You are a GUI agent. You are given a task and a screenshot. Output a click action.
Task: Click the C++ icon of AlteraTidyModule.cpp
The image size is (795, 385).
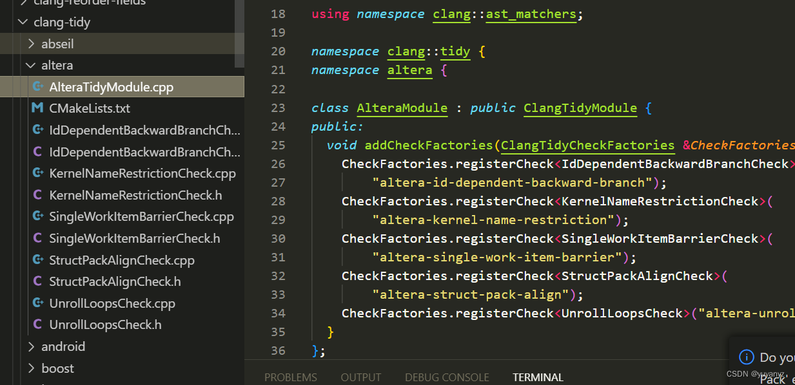point(38,86)
